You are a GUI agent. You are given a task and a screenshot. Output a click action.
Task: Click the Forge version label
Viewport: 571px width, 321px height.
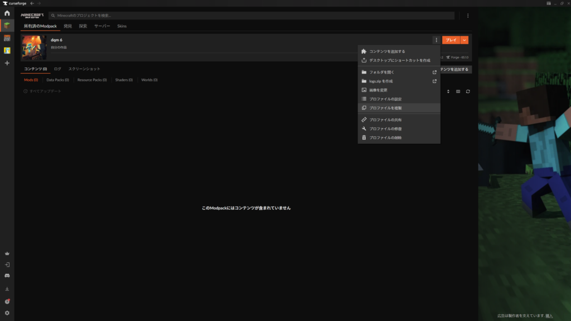pos(457,57)
